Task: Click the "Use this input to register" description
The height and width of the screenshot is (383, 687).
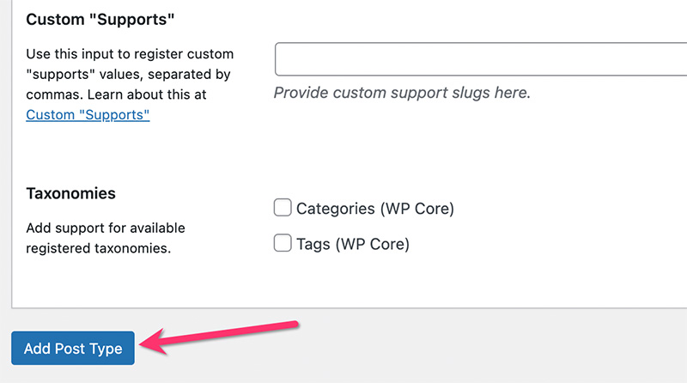Action: click(130, 54)
